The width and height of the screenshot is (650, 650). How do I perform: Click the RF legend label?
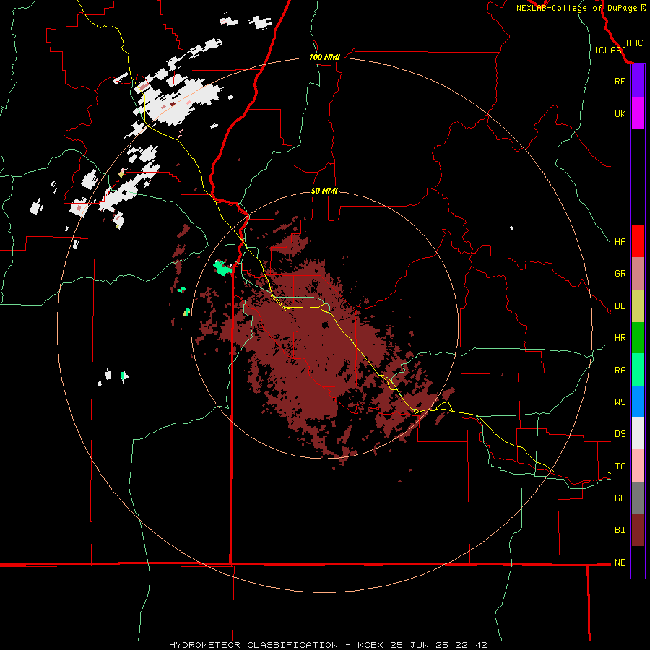[x=620, y=81]
